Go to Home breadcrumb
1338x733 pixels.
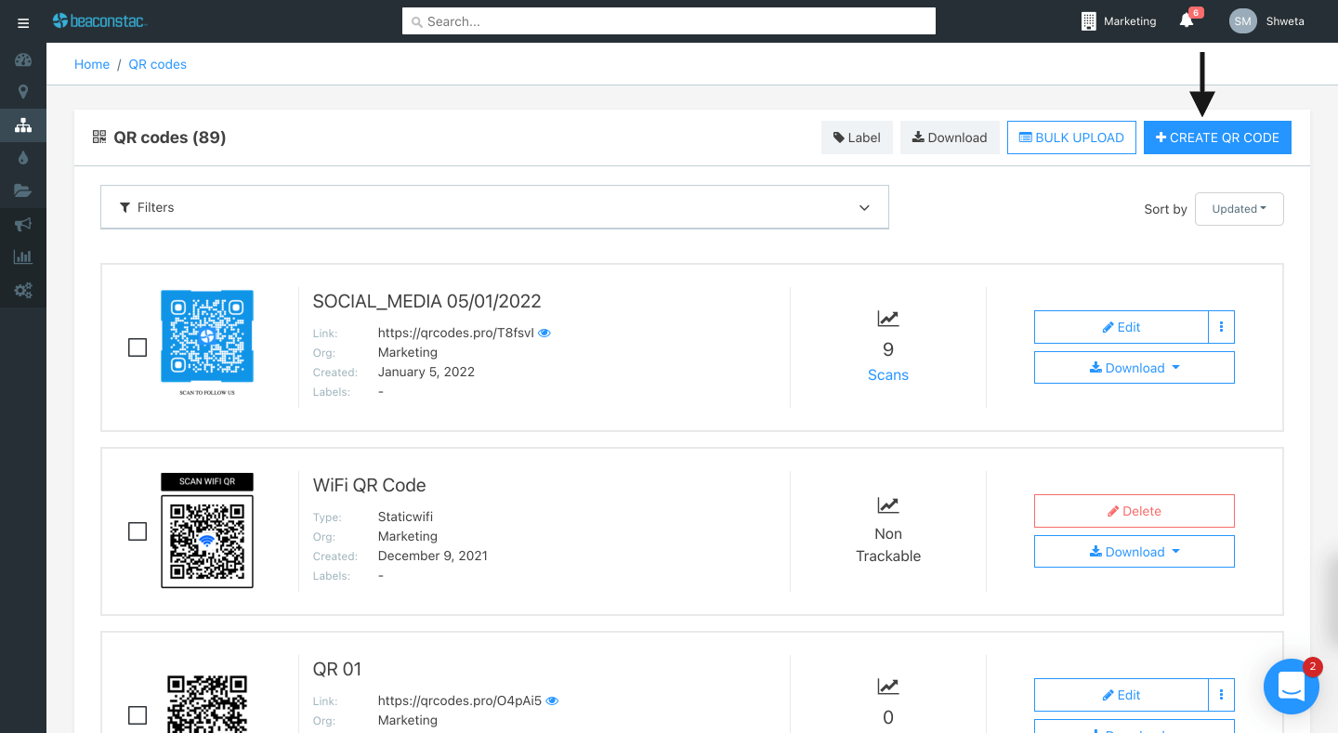pos(92,64)
